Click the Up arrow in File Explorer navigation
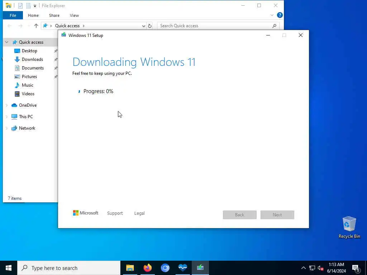This screenshot has height=275, width=367. click(x=36, y=26)
